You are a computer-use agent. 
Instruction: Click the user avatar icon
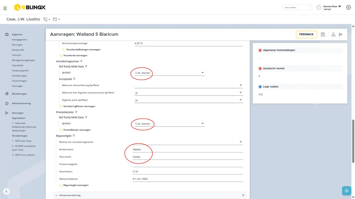coord(319,7)
